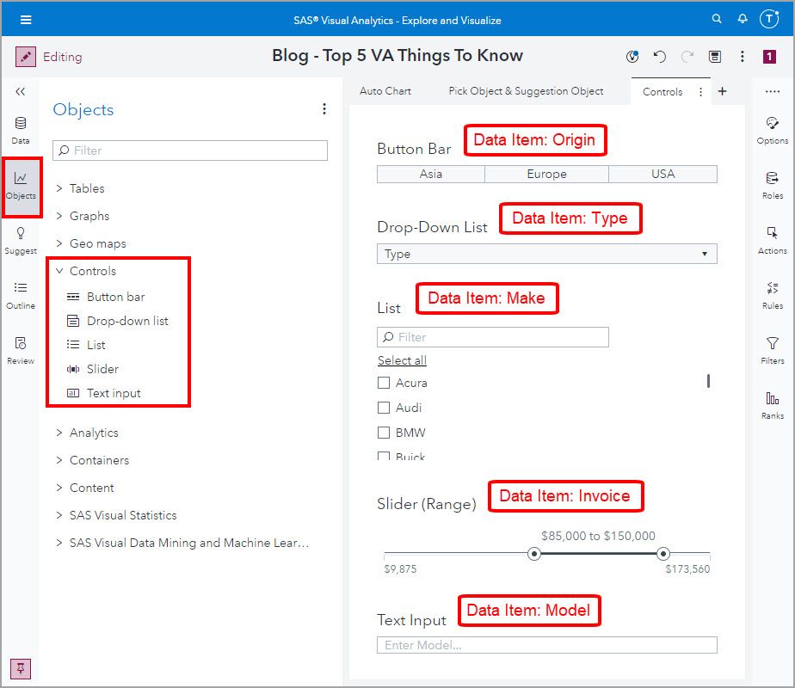Click the Enter Model text input field
The width and height of the screenshot is (795, 688).
[547, 644]
